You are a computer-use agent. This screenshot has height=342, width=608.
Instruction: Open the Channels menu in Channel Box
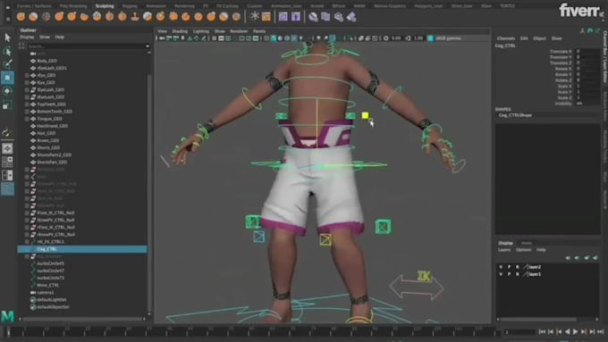pyautogui.click(x=506, y=38)
